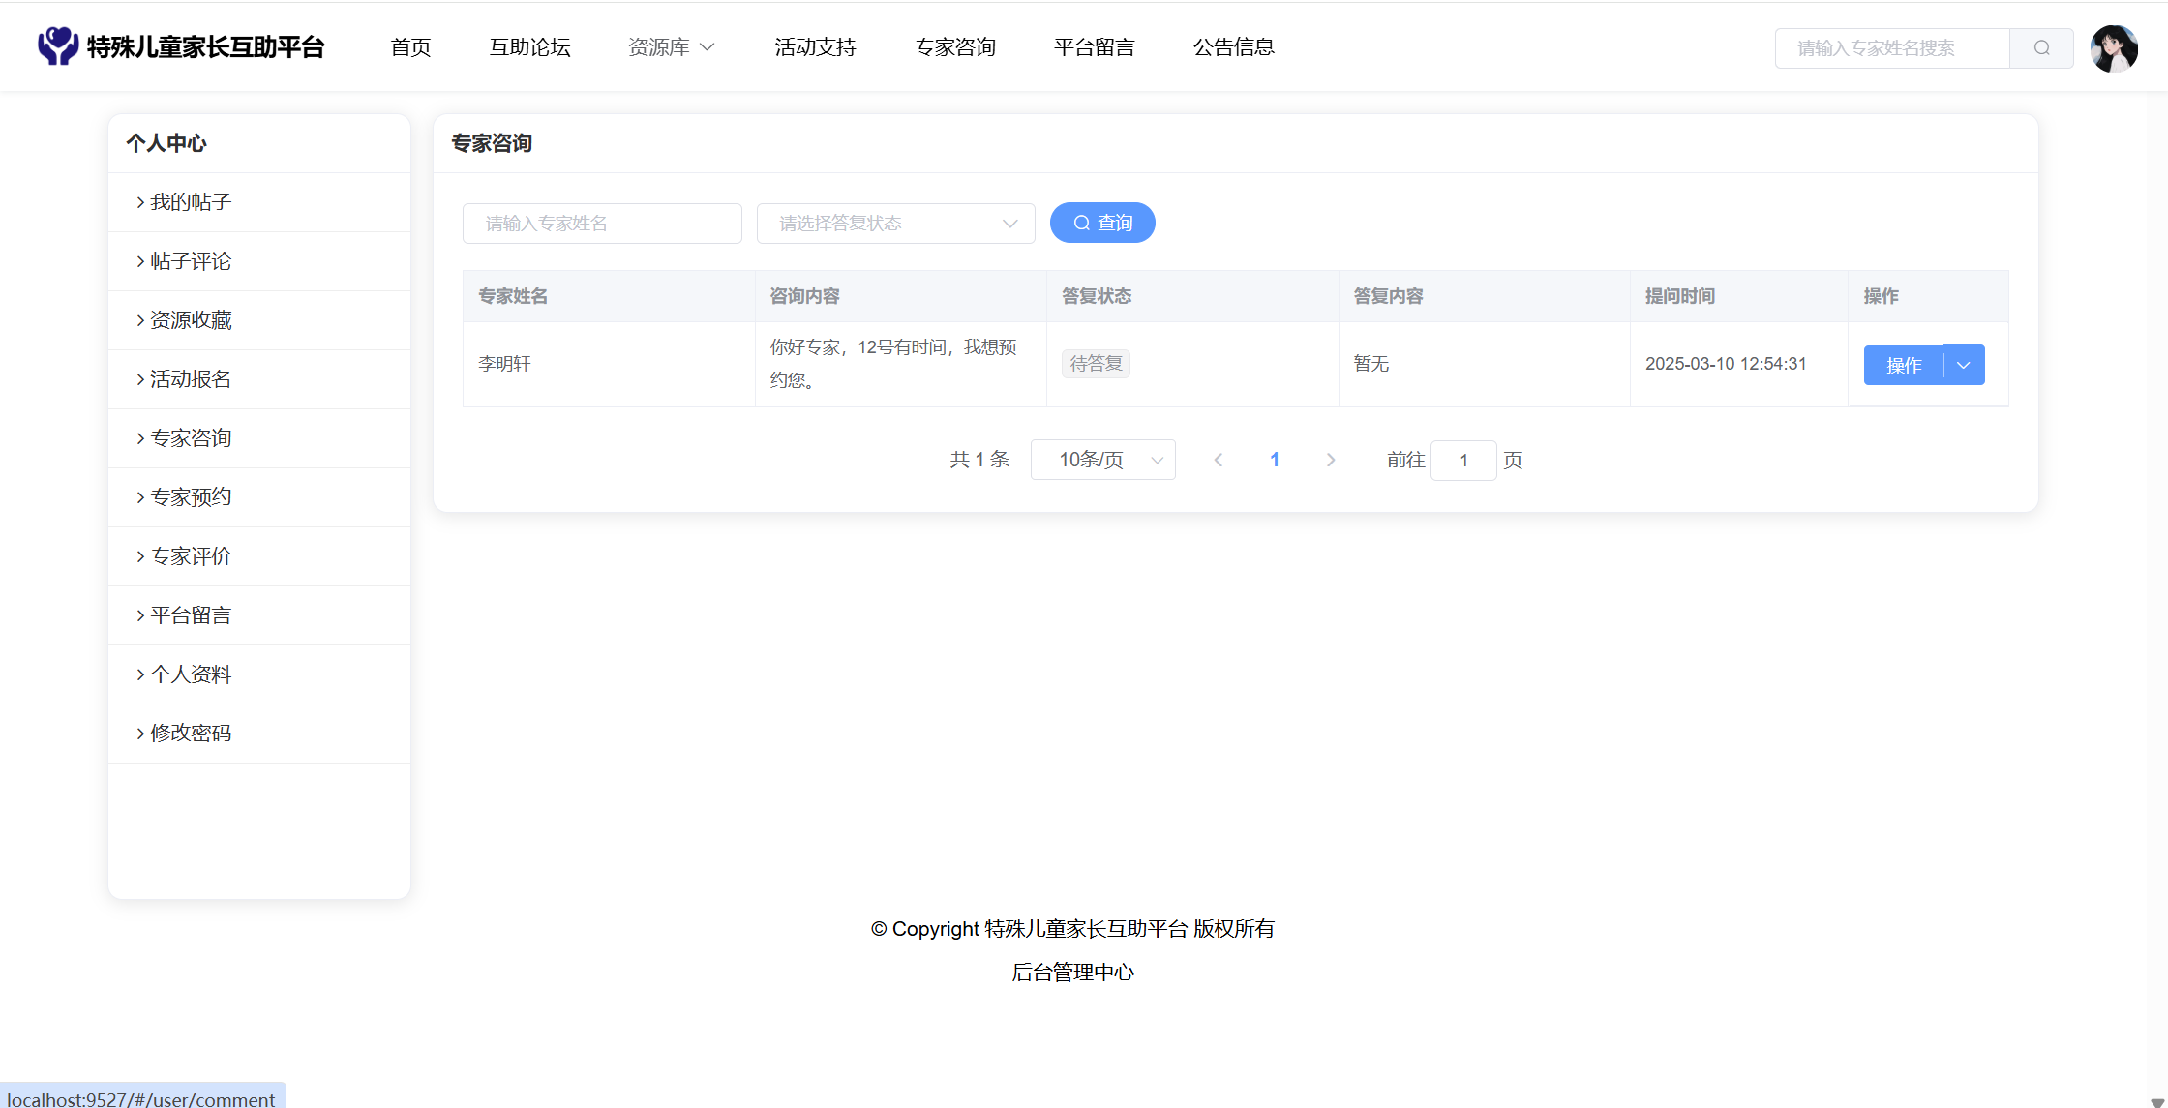2168x1108 pixels.
Task: Open 我的帖子 in the sidebar
Action: click(x=191, y=202)
